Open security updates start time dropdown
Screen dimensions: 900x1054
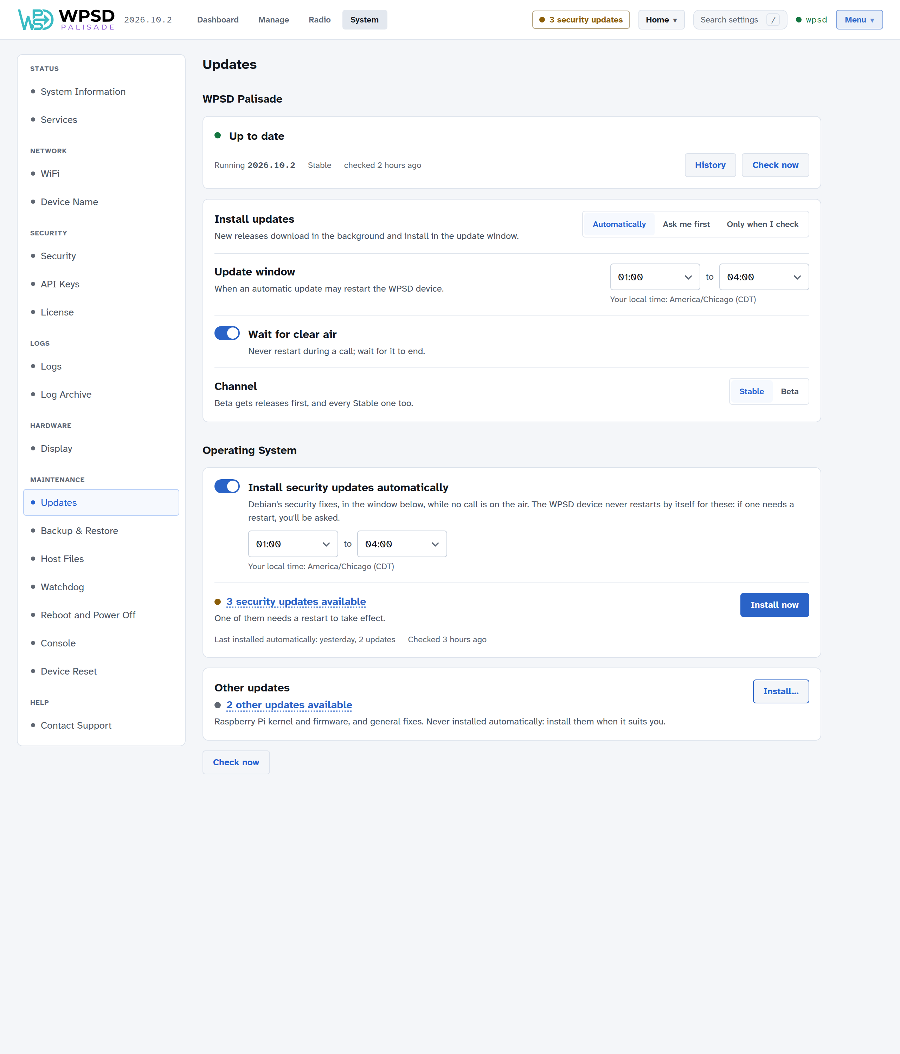tap(293, 544)
